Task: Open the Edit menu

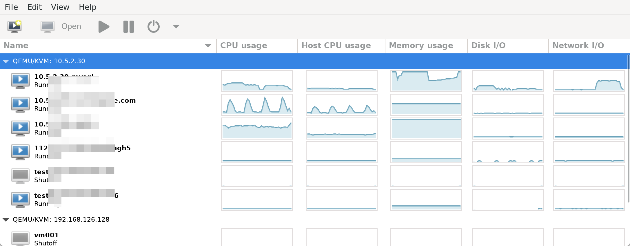Action: (x=34, y=7)
